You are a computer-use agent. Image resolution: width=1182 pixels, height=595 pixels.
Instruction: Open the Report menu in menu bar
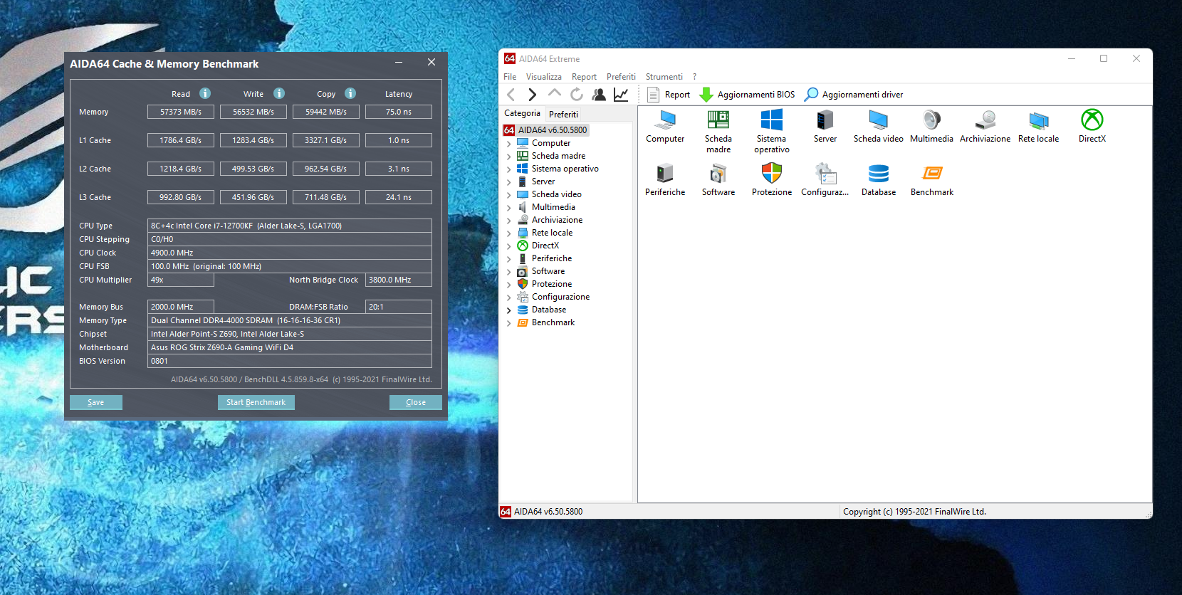(584, 77)
